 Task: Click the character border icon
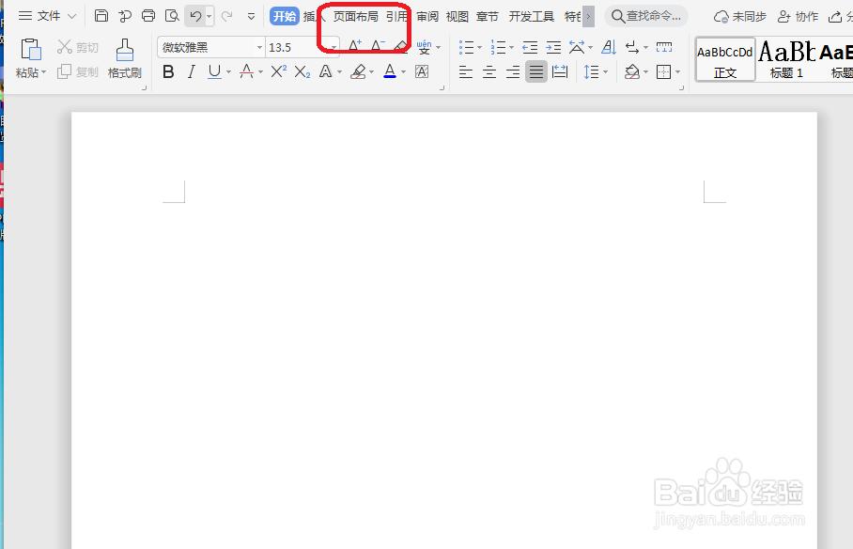[422, 71]
